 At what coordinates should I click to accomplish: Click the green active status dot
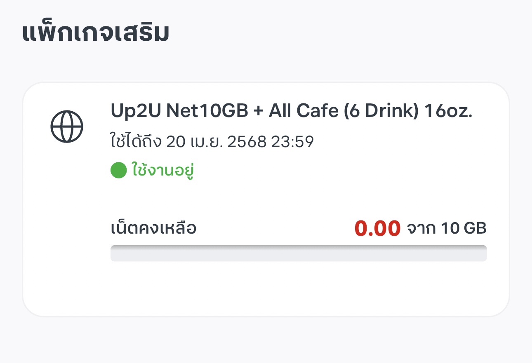(118, 171)
